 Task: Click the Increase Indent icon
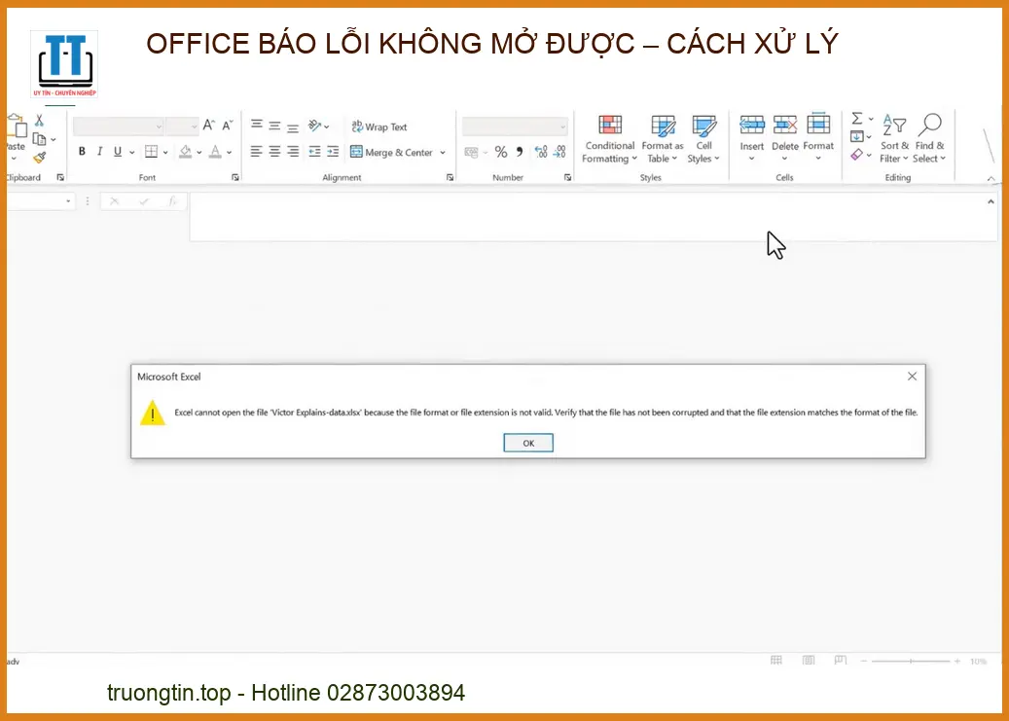(333, 152)
